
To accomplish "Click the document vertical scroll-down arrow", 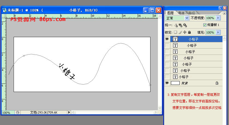I will pyautogui.click(x=160, y=108).
